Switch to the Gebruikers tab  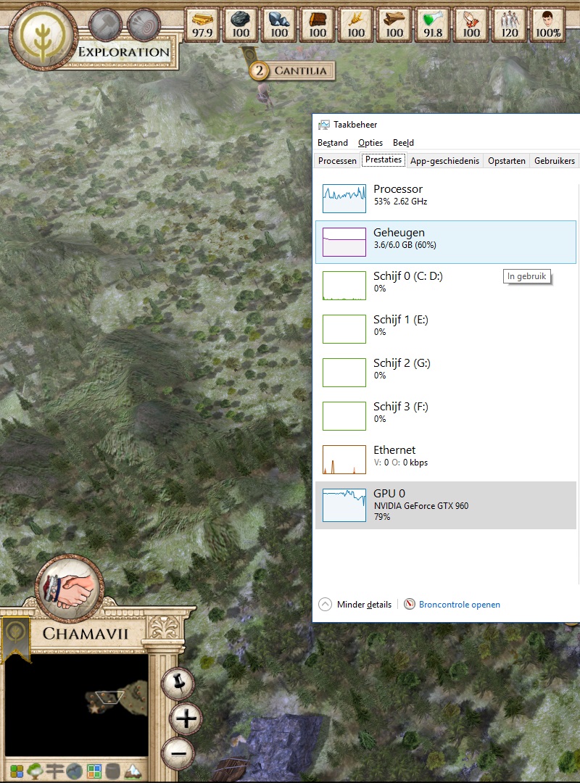(x=555, y=161)
